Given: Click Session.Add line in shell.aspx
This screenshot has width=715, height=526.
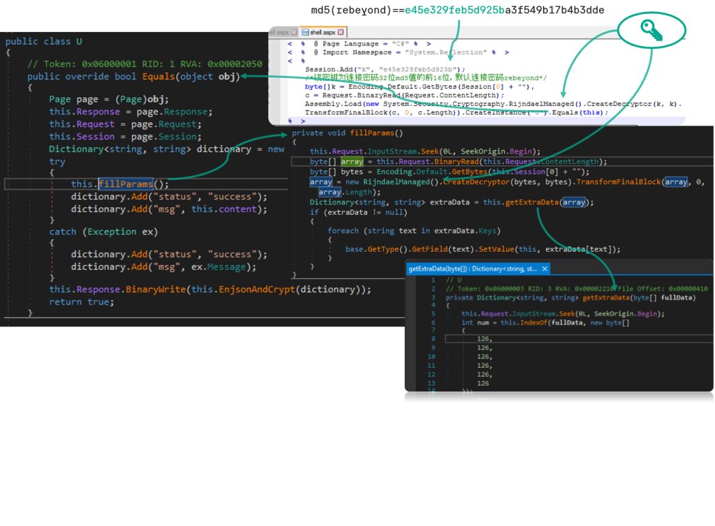Looking at the screenshot, I should (x=385, y=69).
